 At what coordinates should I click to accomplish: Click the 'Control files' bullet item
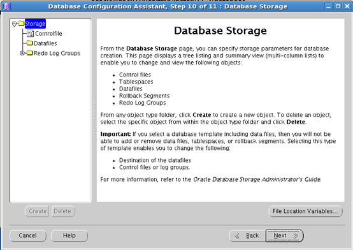[x=135, y=75]
